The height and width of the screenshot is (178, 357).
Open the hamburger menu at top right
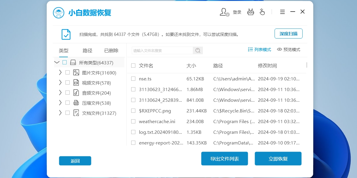(282, 12)
